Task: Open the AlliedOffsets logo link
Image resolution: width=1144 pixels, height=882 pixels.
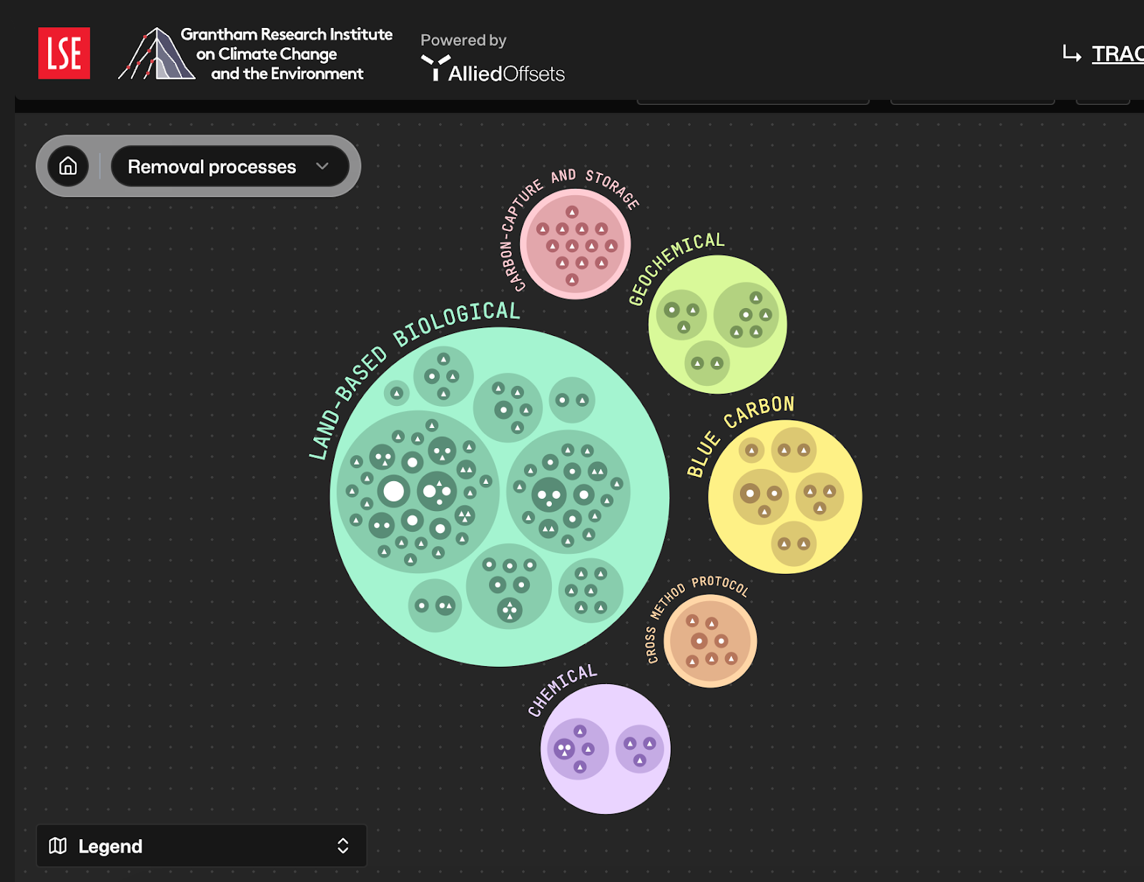Action: click(493, 69)
